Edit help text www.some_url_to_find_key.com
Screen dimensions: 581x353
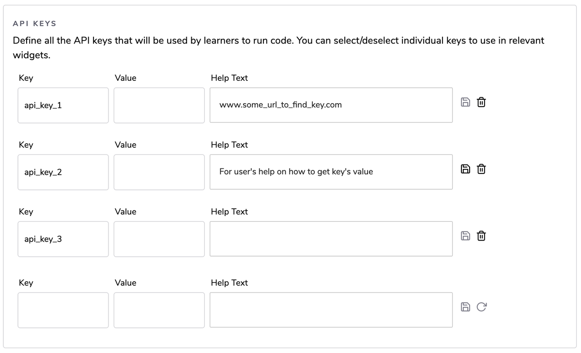(x=331, y=105)
